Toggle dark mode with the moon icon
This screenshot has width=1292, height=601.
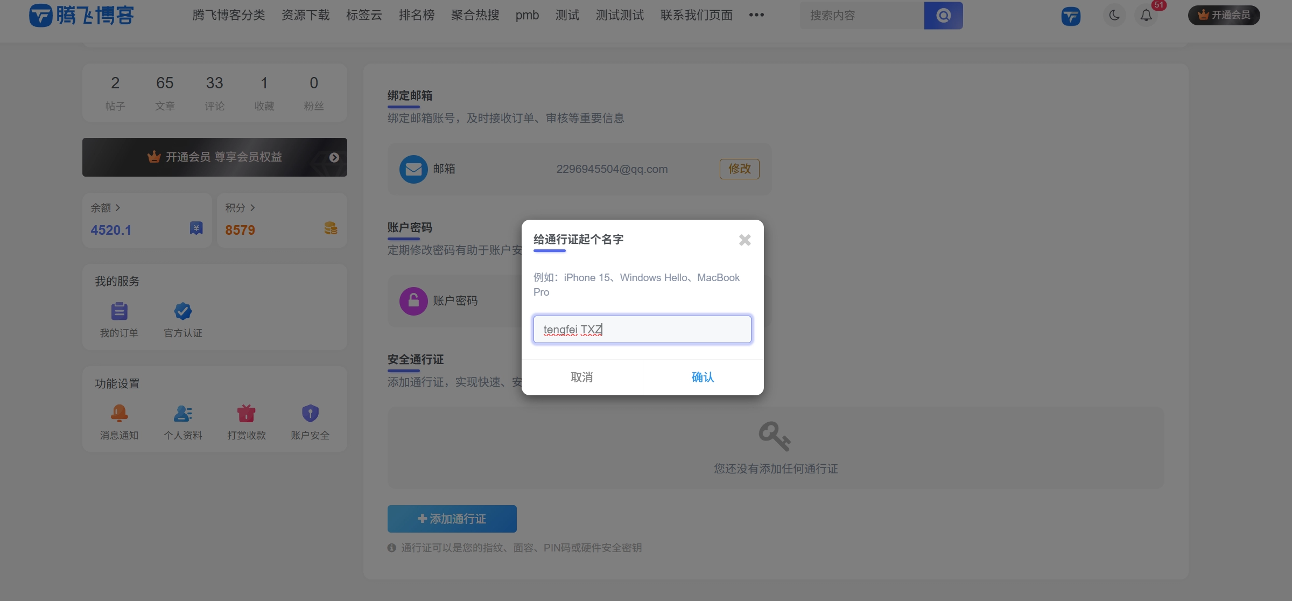click(x=1114, y=16)
